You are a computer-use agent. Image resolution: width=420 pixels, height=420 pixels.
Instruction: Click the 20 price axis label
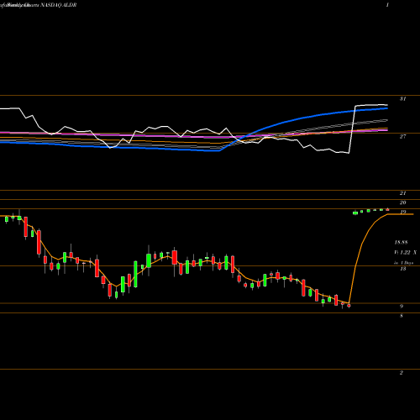point(402,202)
